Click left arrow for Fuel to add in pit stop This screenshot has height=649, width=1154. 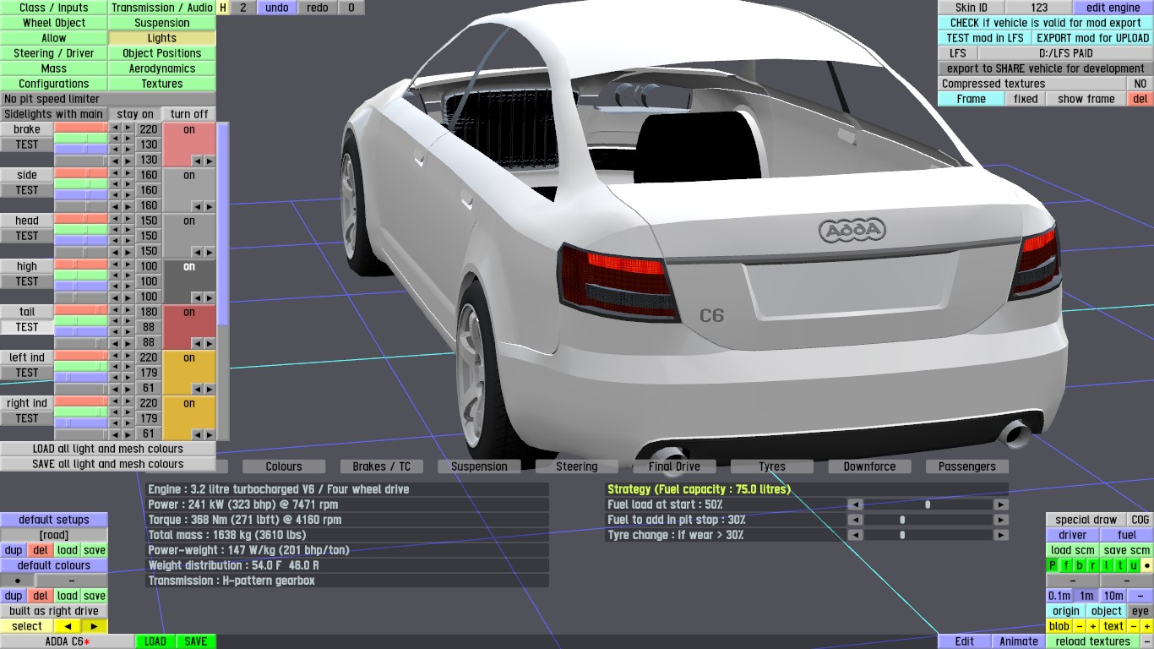855,520
